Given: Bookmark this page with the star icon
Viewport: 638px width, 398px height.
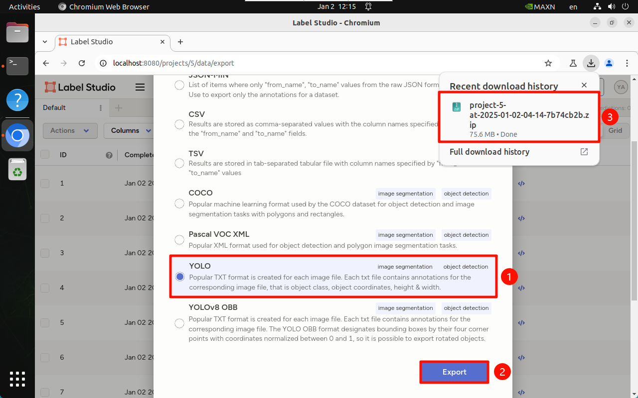Looking at the screenshot, I should (548, 63).
